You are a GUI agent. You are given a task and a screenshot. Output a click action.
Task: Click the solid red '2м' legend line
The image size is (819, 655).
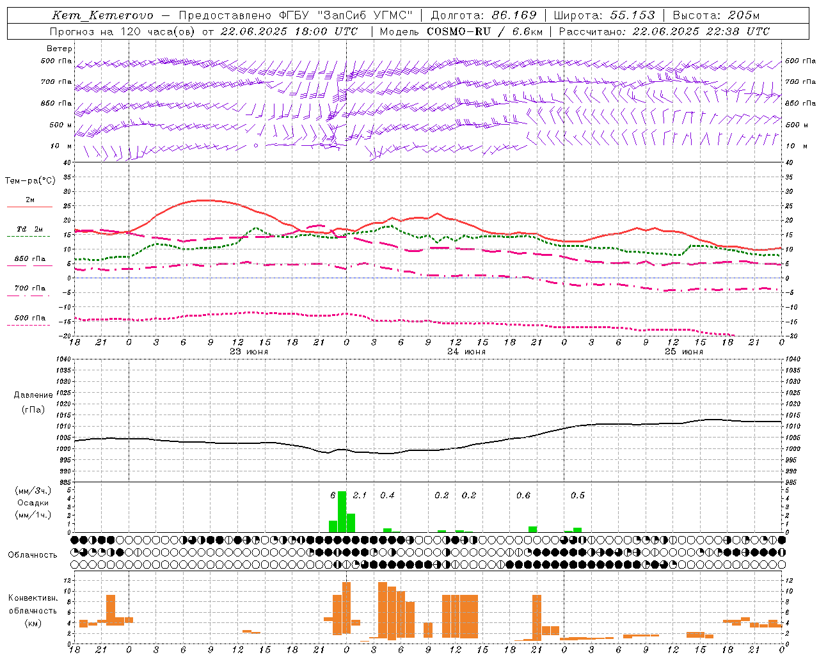(x=29, y=207)
